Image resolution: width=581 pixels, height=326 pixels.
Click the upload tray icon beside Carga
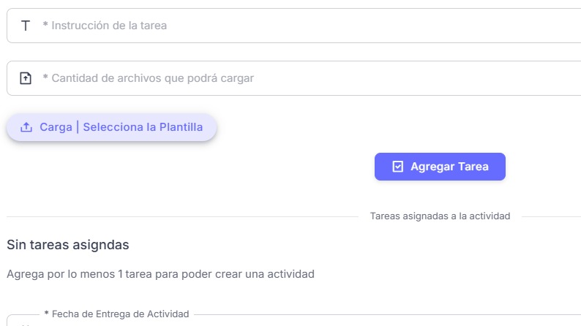click(26, 127)
